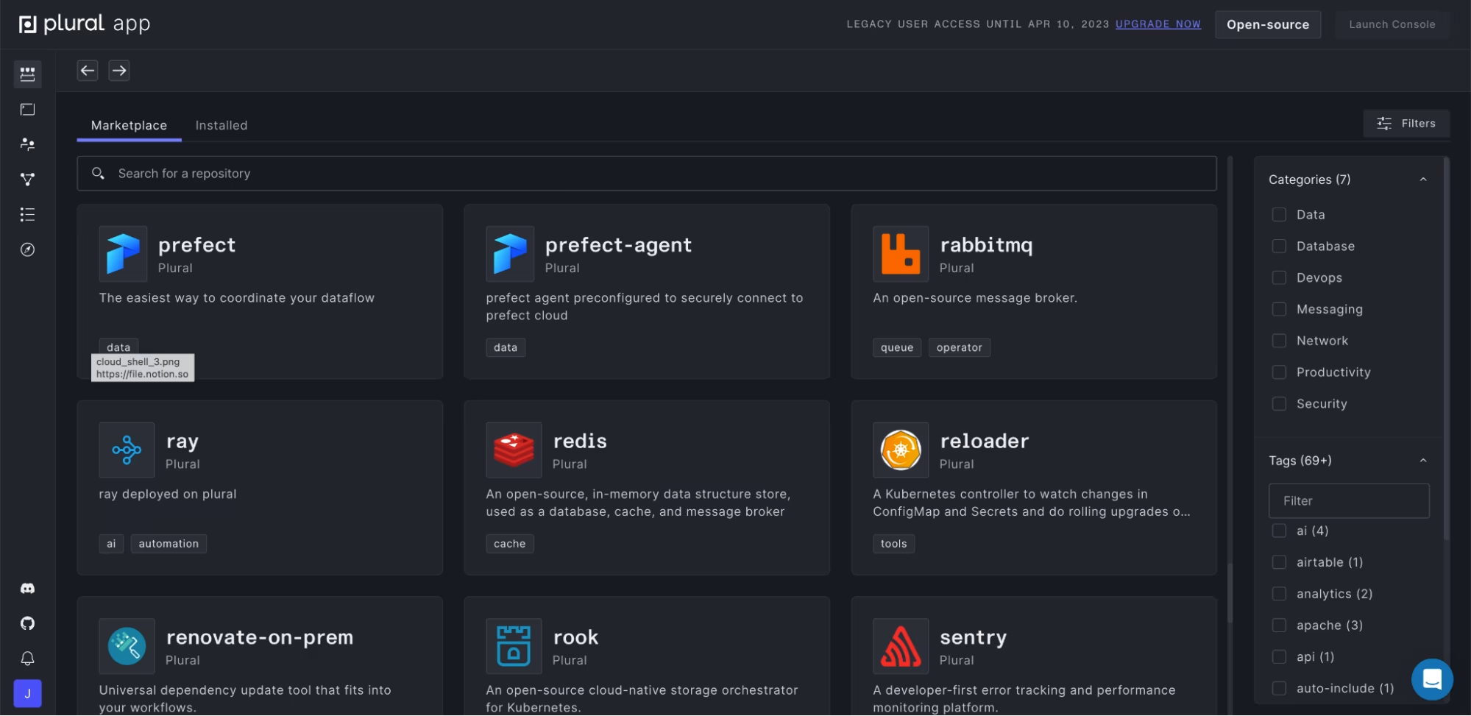Switch to the Marketplace tab
Viewport: 1471px width, 716px height.
point(129,126)
